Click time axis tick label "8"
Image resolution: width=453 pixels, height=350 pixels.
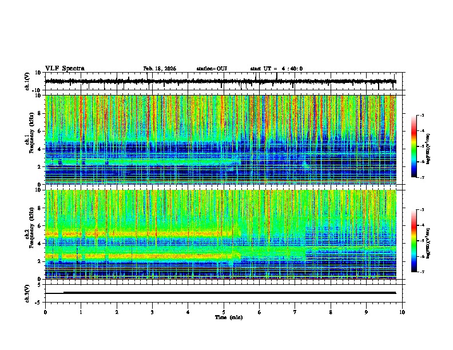pos(331,312)
